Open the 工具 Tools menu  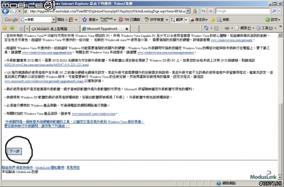(x=266, y=28)
